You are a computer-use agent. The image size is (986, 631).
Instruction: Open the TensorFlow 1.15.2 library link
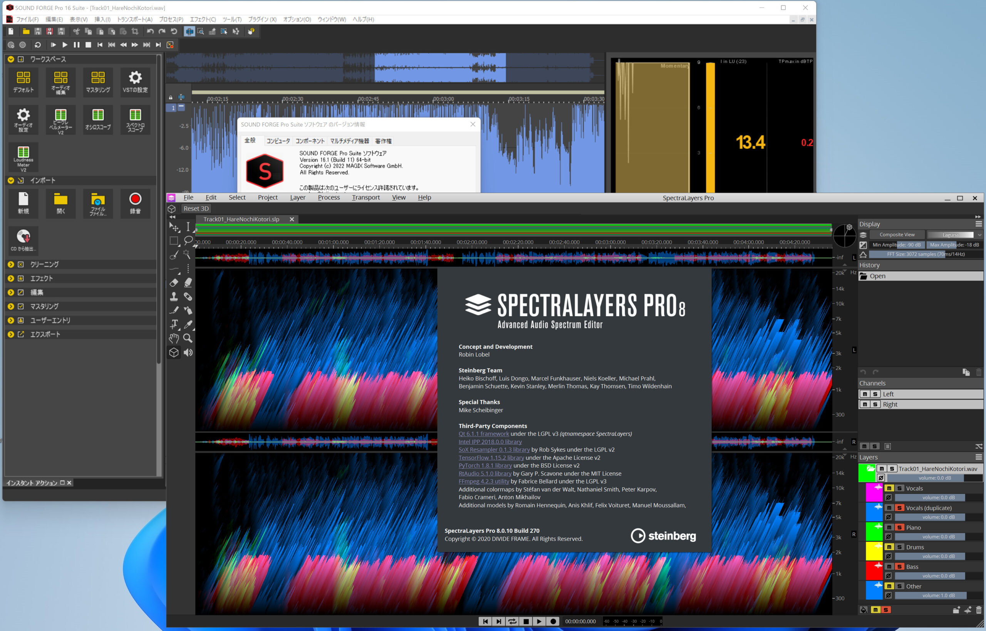click(491, 457)
